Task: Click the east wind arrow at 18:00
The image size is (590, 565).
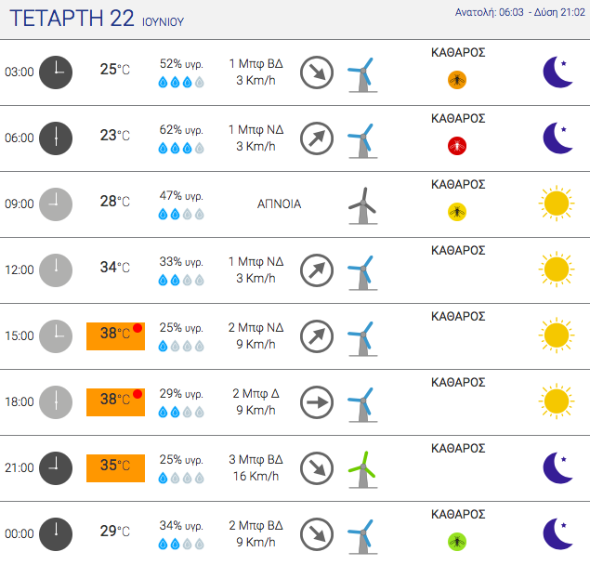Action: coord(317,402)
